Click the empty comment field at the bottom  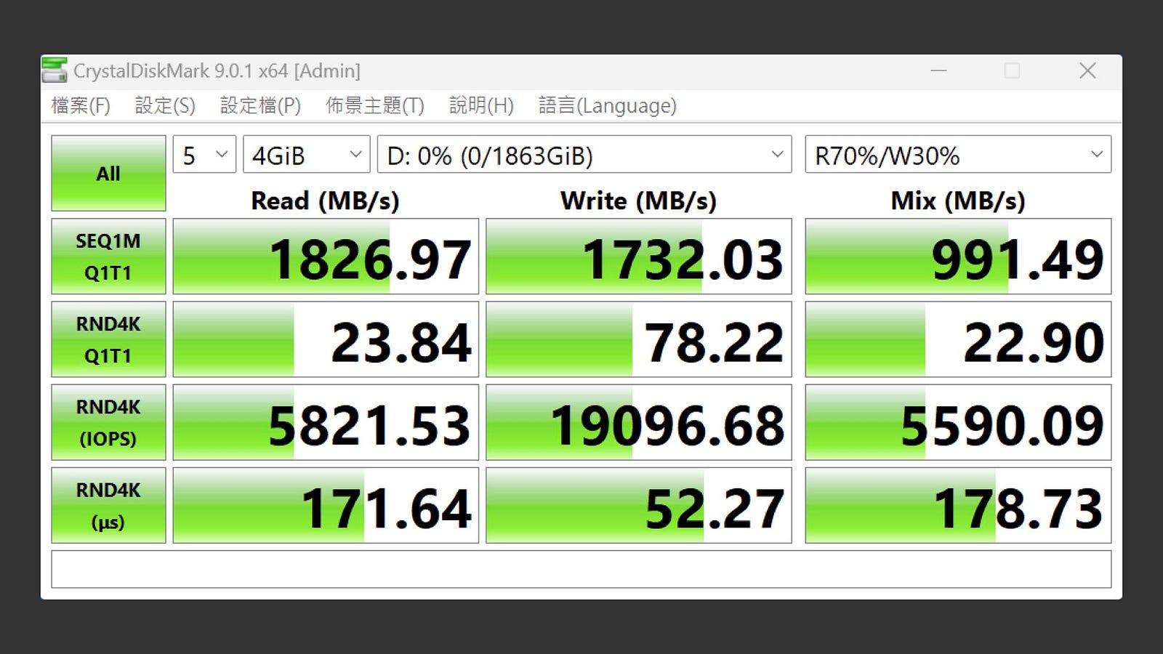581,569
